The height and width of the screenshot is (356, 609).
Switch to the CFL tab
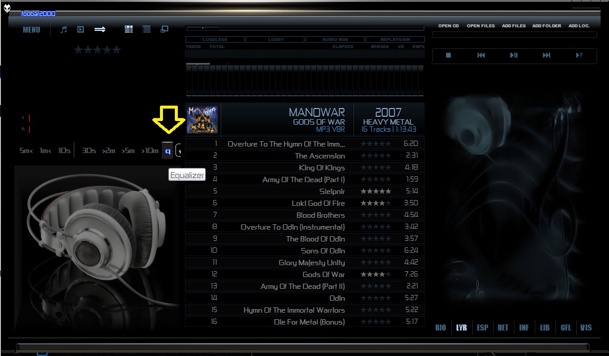pyautogui.click(x=566, y=328)
